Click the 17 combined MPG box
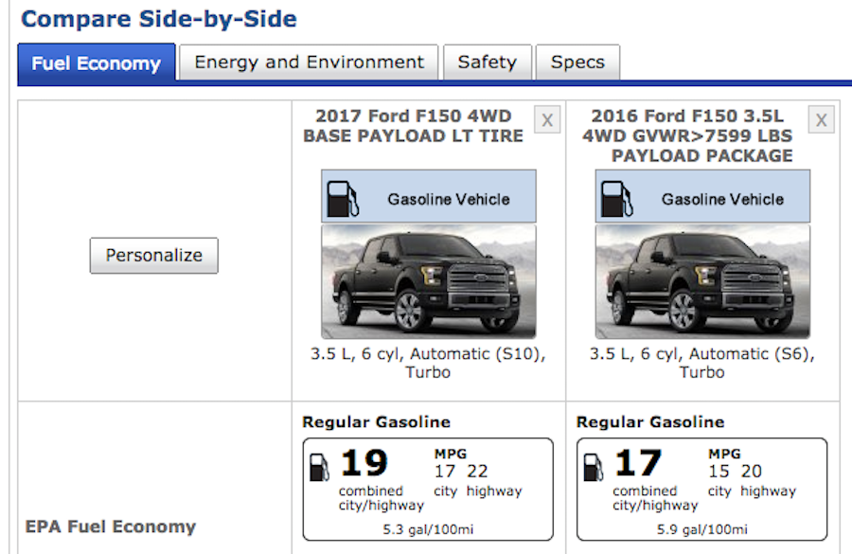Screen dimensions: 852x554 tap(702, 490)
